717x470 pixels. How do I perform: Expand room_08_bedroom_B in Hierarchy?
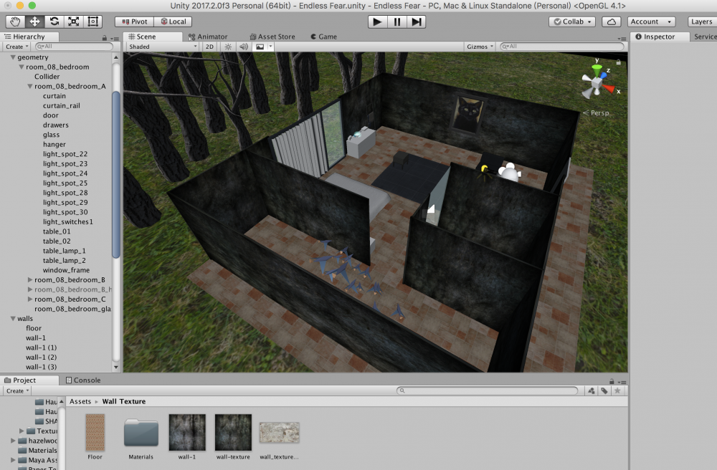30,279
